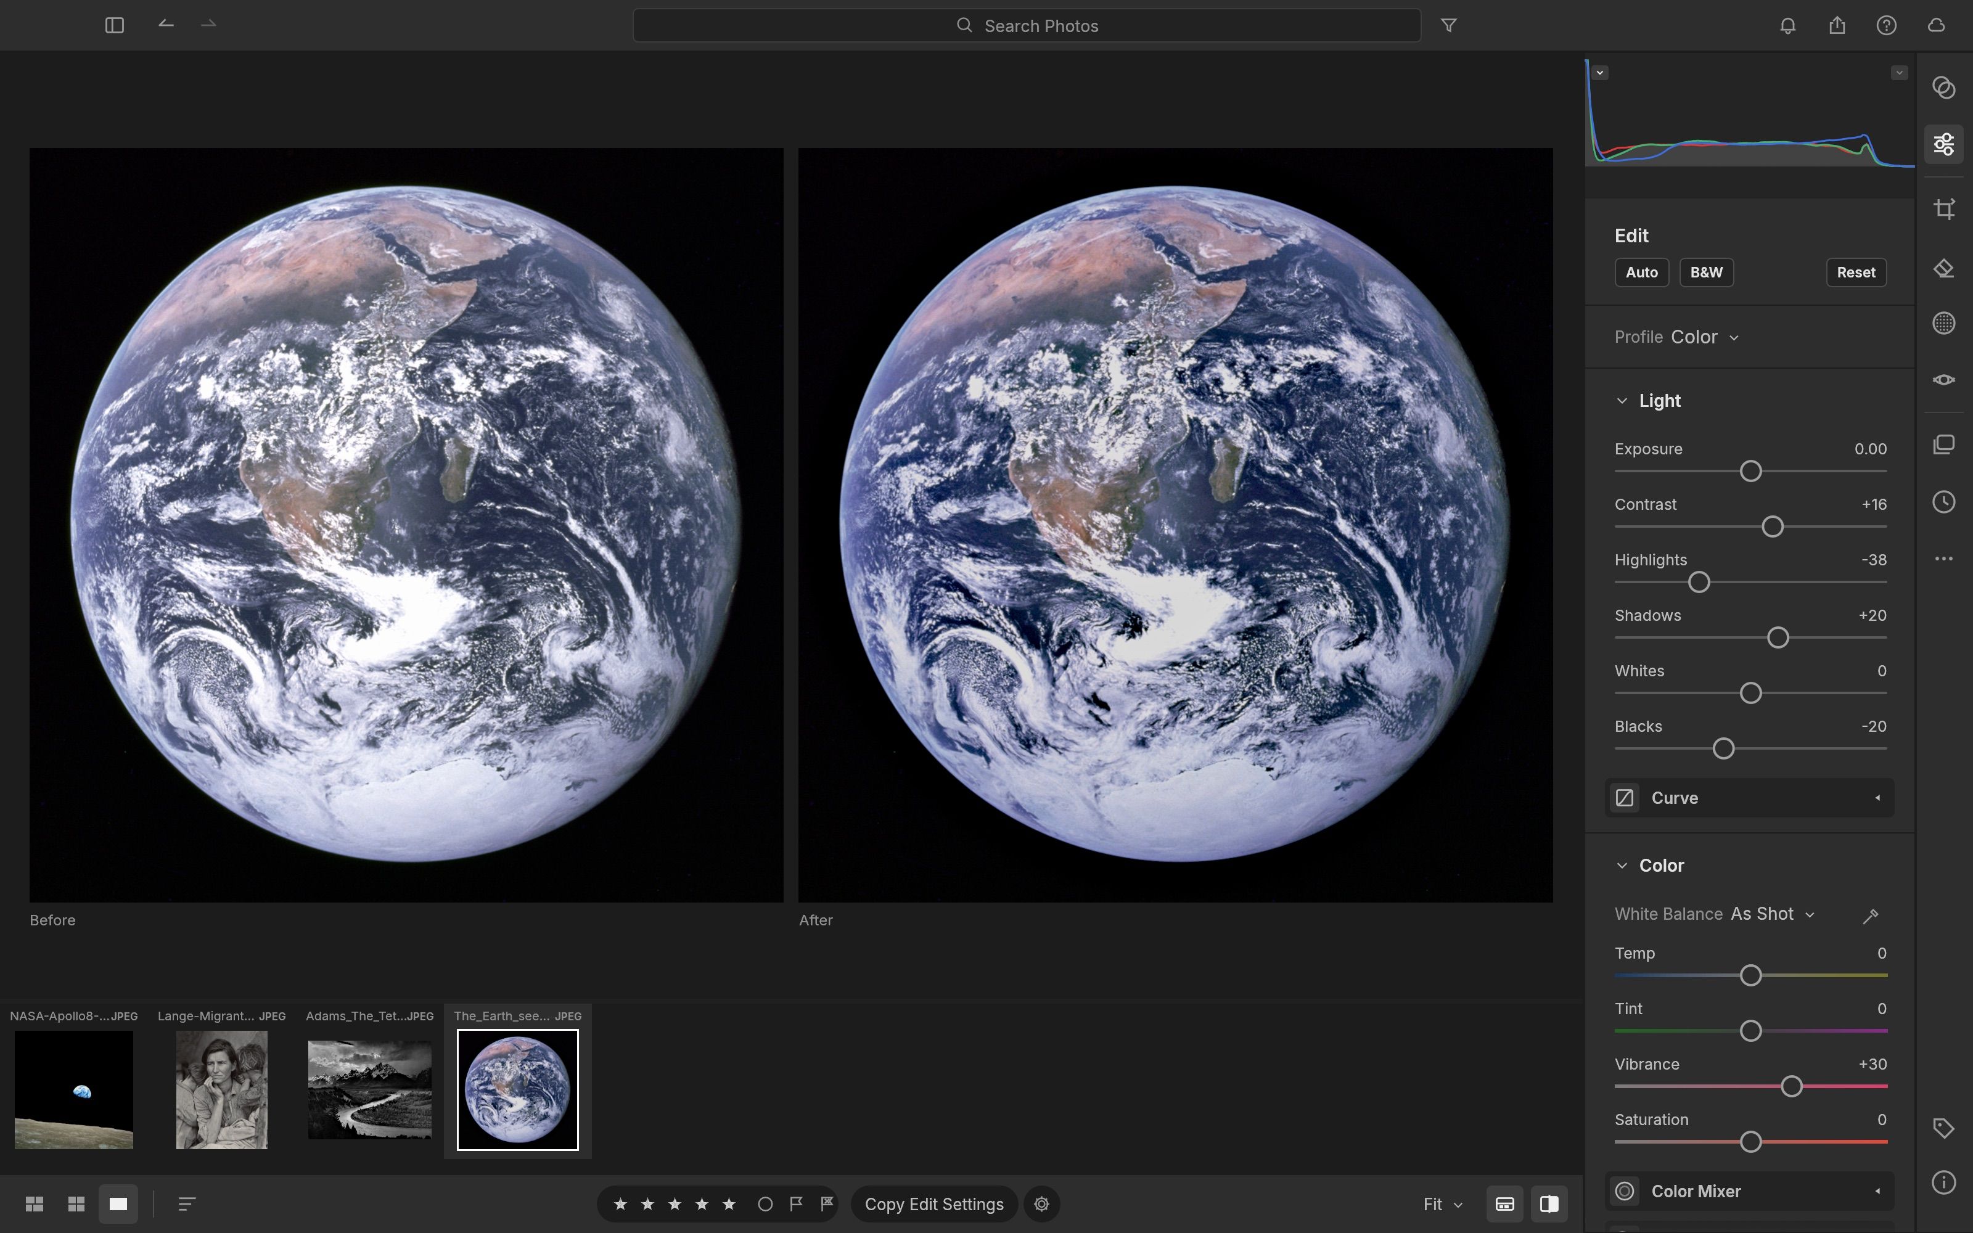This screenshot has width=1973, height=1233.
Task: Click Copy Edit Settings
Action: pyautogui.click(x=933, y=1205)
